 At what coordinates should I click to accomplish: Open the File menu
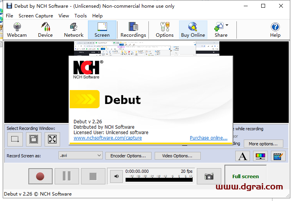pyautogui.click(x=10, y=16)
